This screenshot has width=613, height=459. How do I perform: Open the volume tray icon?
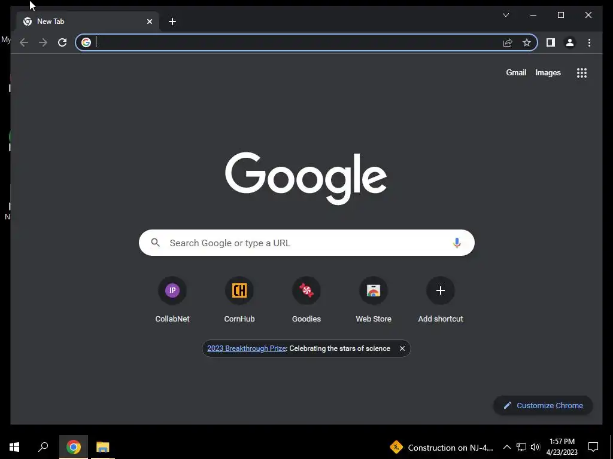(x=535, y=447)
